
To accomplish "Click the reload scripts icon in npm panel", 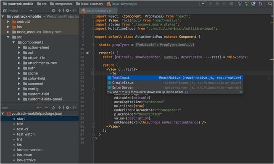I will pos(53,108).
